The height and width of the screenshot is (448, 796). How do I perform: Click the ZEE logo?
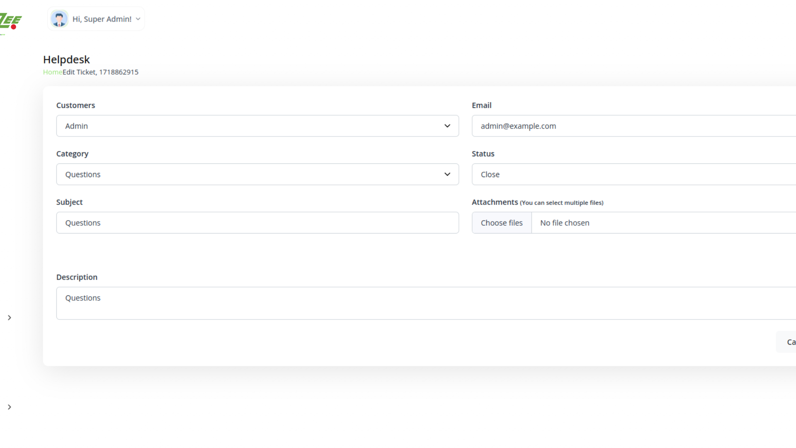click(11, 21)
